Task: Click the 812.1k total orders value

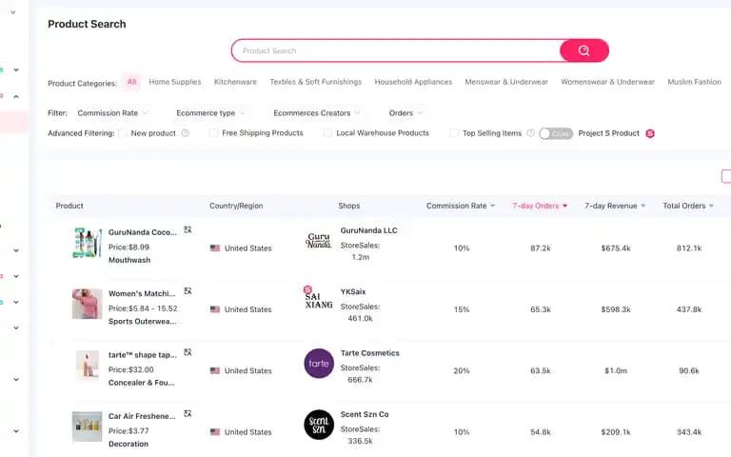Action: [x=689, y=248]
